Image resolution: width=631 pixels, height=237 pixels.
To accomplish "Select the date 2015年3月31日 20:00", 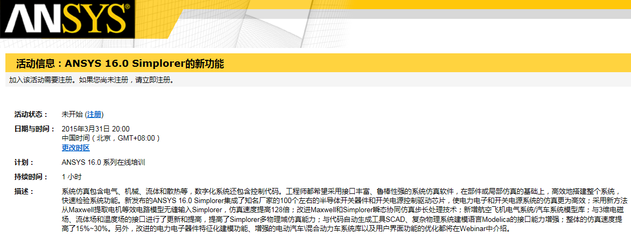I will pyautogui.click(x=96, y=129).
